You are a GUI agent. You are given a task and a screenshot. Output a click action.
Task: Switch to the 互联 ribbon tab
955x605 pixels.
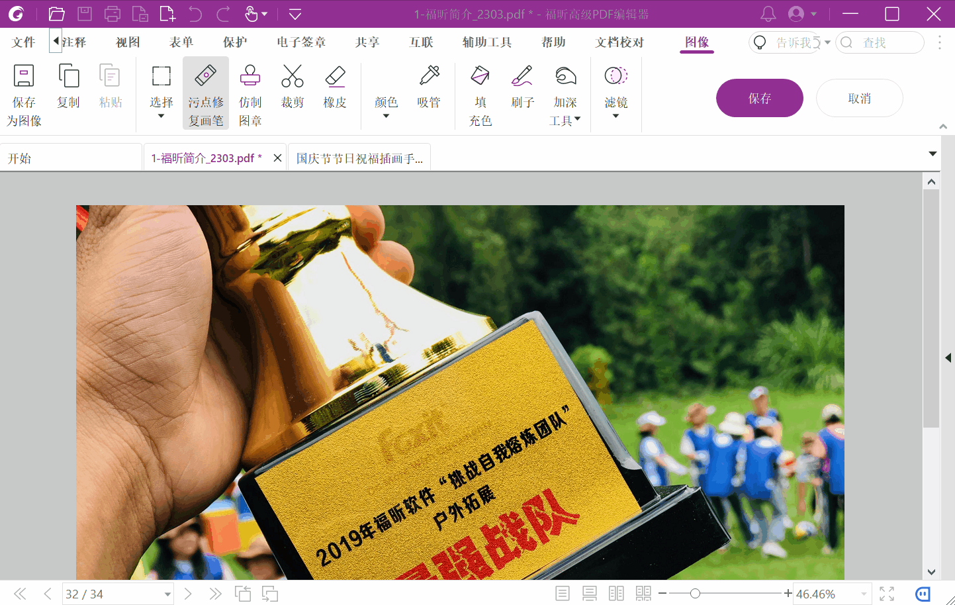pos(421,42)
